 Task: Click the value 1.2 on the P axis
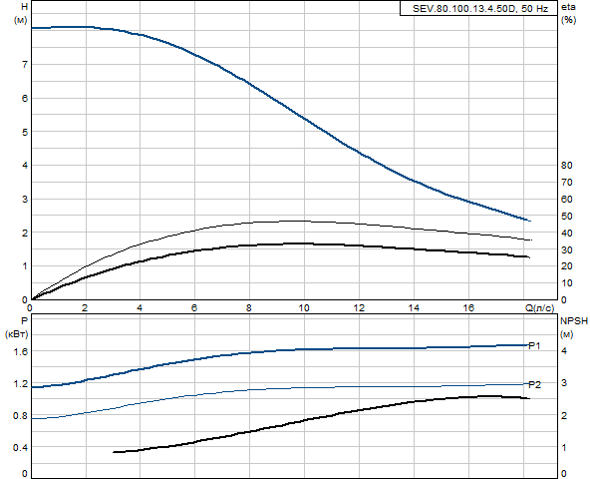tap(21, 384)
